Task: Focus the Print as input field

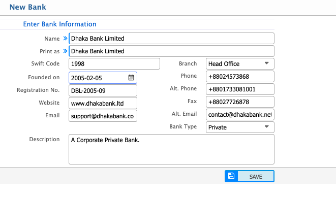Action: pos(171,51)
